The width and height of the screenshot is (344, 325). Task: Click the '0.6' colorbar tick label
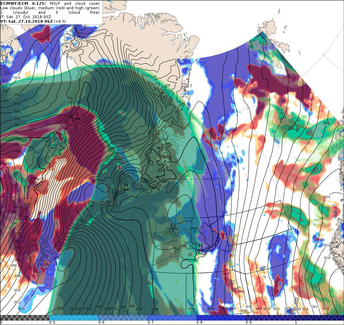click(x=101, y=322)
